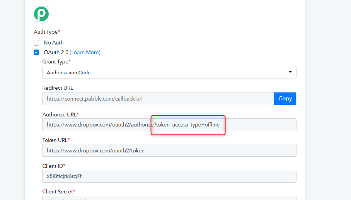Uncheck the OAuth 2.0 checkbox
The height and width of the screenshot is (200, 351).
point(36,52)
